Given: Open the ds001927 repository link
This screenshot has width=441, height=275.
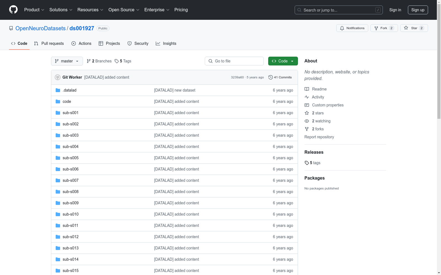Looking at the screenshot, I should [x=82, y=28].
